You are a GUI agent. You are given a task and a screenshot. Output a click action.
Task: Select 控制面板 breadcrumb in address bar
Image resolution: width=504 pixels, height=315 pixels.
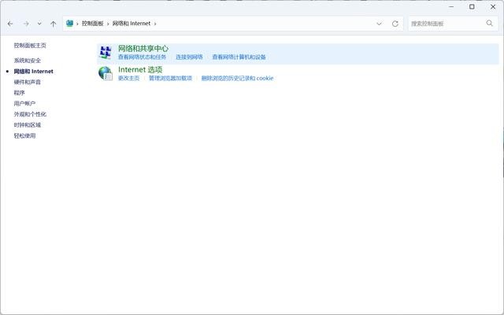[x=93, y=24]
